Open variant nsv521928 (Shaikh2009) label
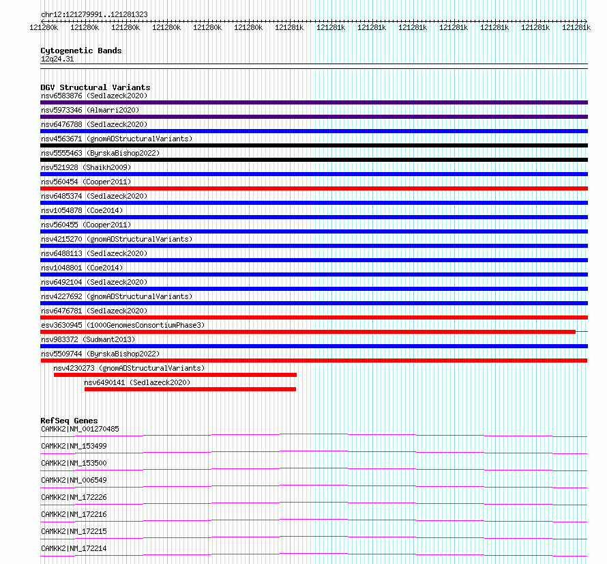This screenshot has height=564, width=607. (86, 167)
